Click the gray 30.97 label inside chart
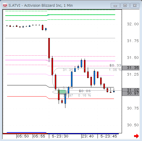Viewport: 142px width, 141px height. tap(68, 95)
